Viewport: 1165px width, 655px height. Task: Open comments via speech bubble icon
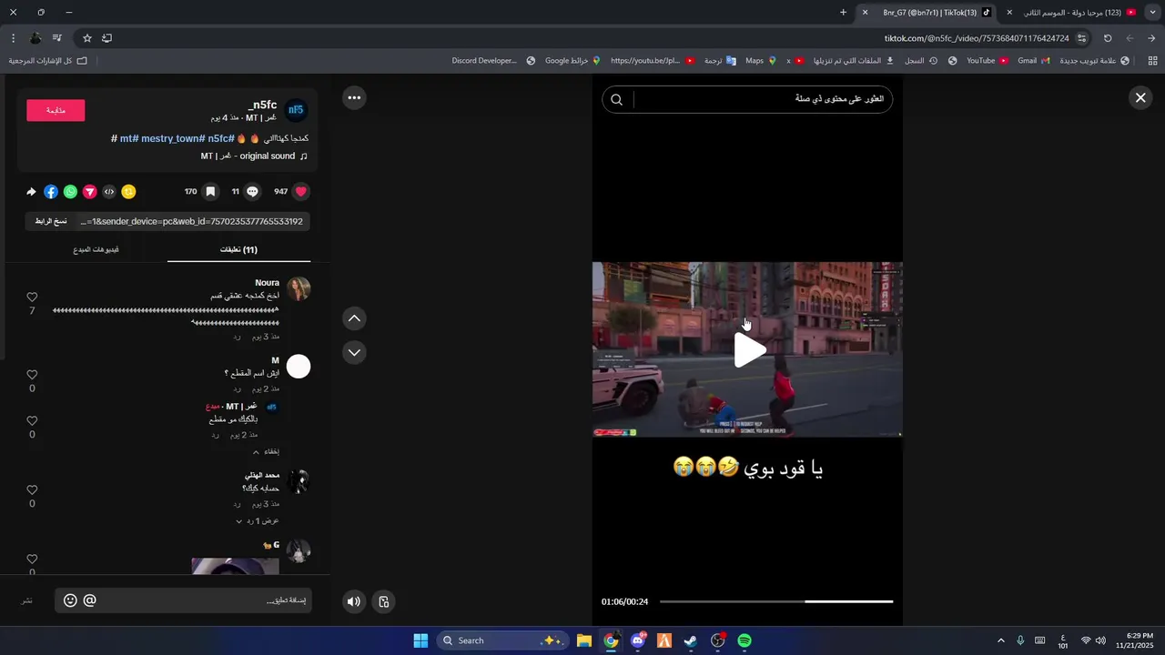coord(253,192)
